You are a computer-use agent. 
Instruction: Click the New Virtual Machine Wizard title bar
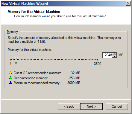click(x=63, y=4)
